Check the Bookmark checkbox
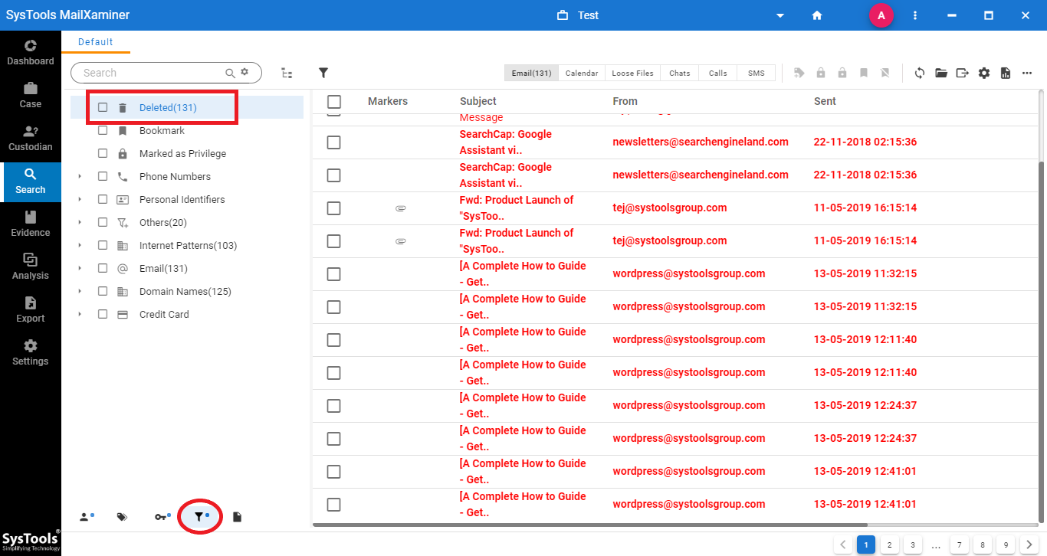 (x=103, y=130)
